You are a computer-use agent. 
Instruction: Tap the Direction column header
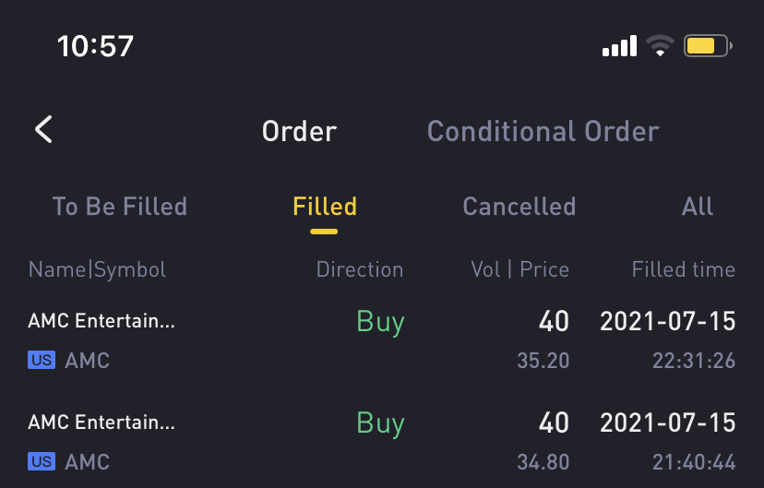click(360, 269)
